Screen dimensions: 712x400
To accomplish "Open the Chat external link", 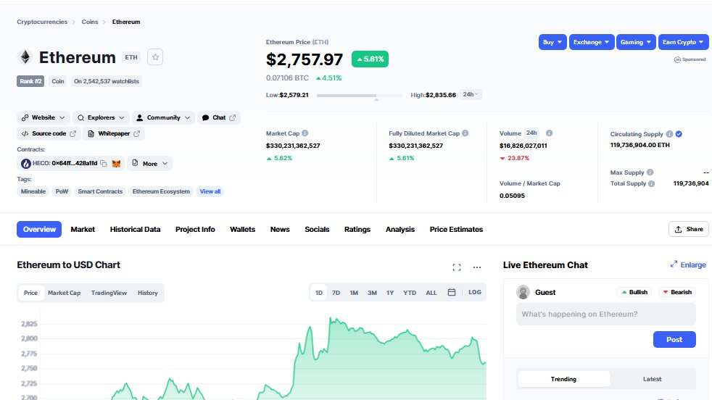I will coord(219,117).
